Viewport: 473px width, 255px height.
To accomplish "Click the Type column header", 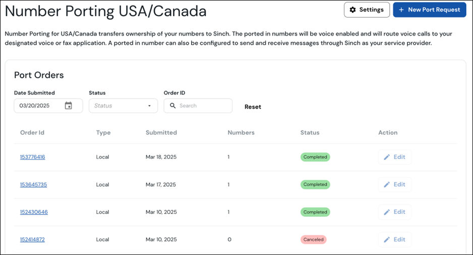I will [x=103, y=133].
